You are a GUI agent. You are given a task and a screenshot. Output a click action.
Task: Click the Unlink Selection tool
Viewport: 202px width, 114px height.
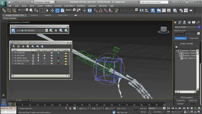[x=9, y=10]
